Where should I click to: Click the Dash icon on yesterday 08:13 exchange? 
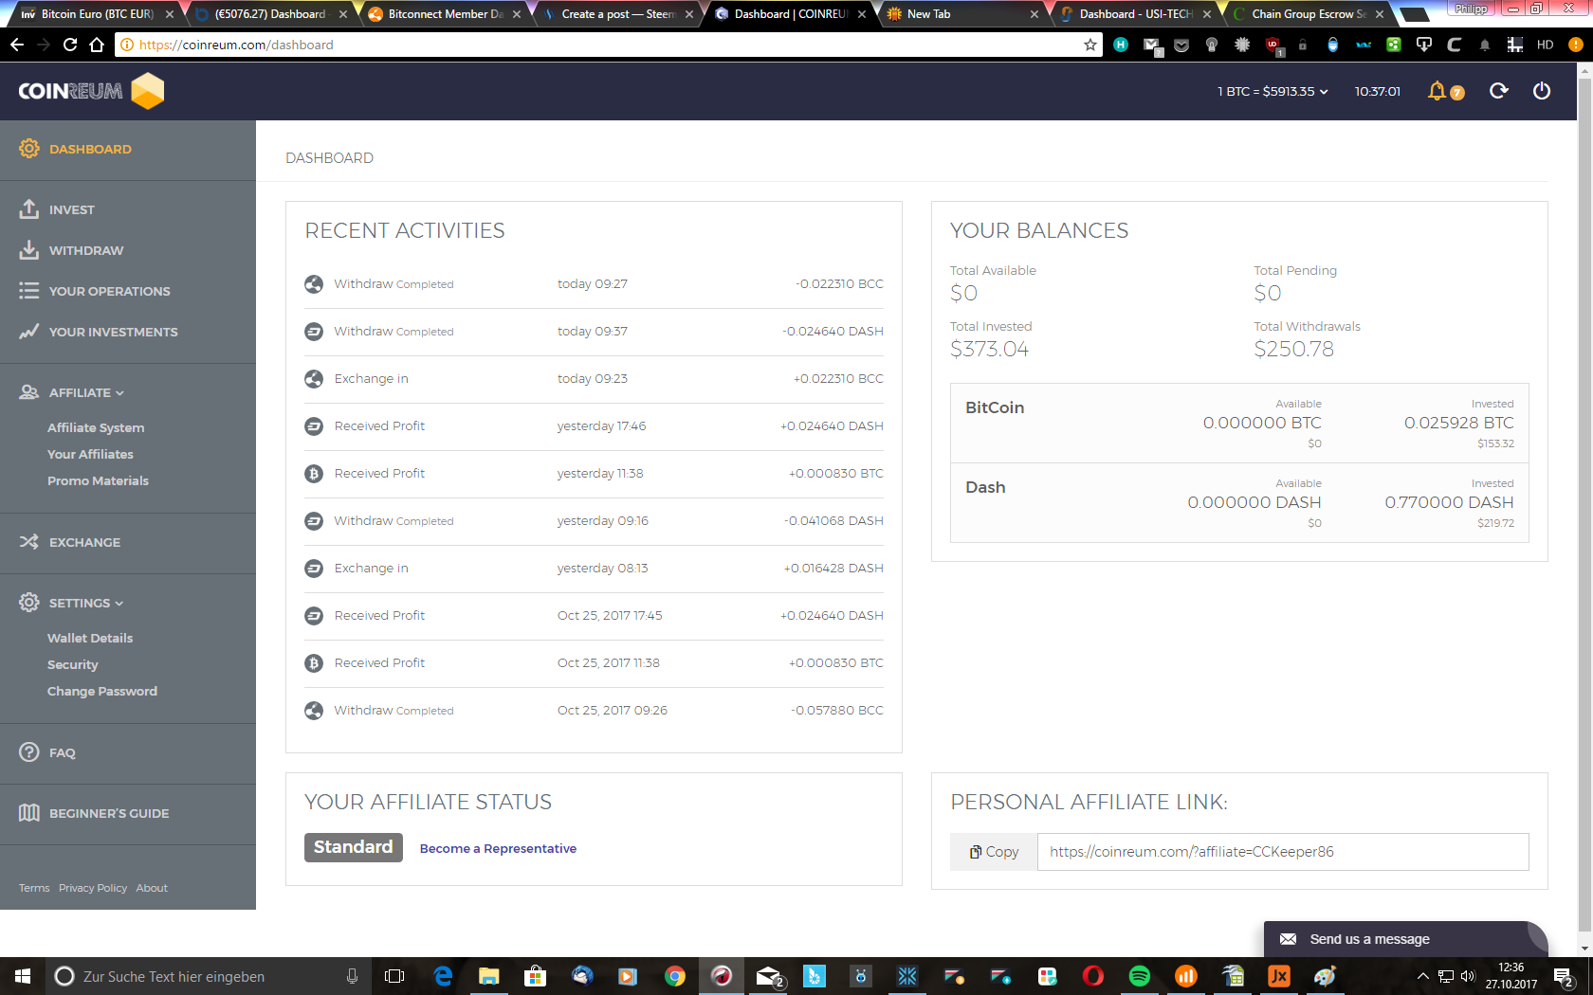coord(314,569)
